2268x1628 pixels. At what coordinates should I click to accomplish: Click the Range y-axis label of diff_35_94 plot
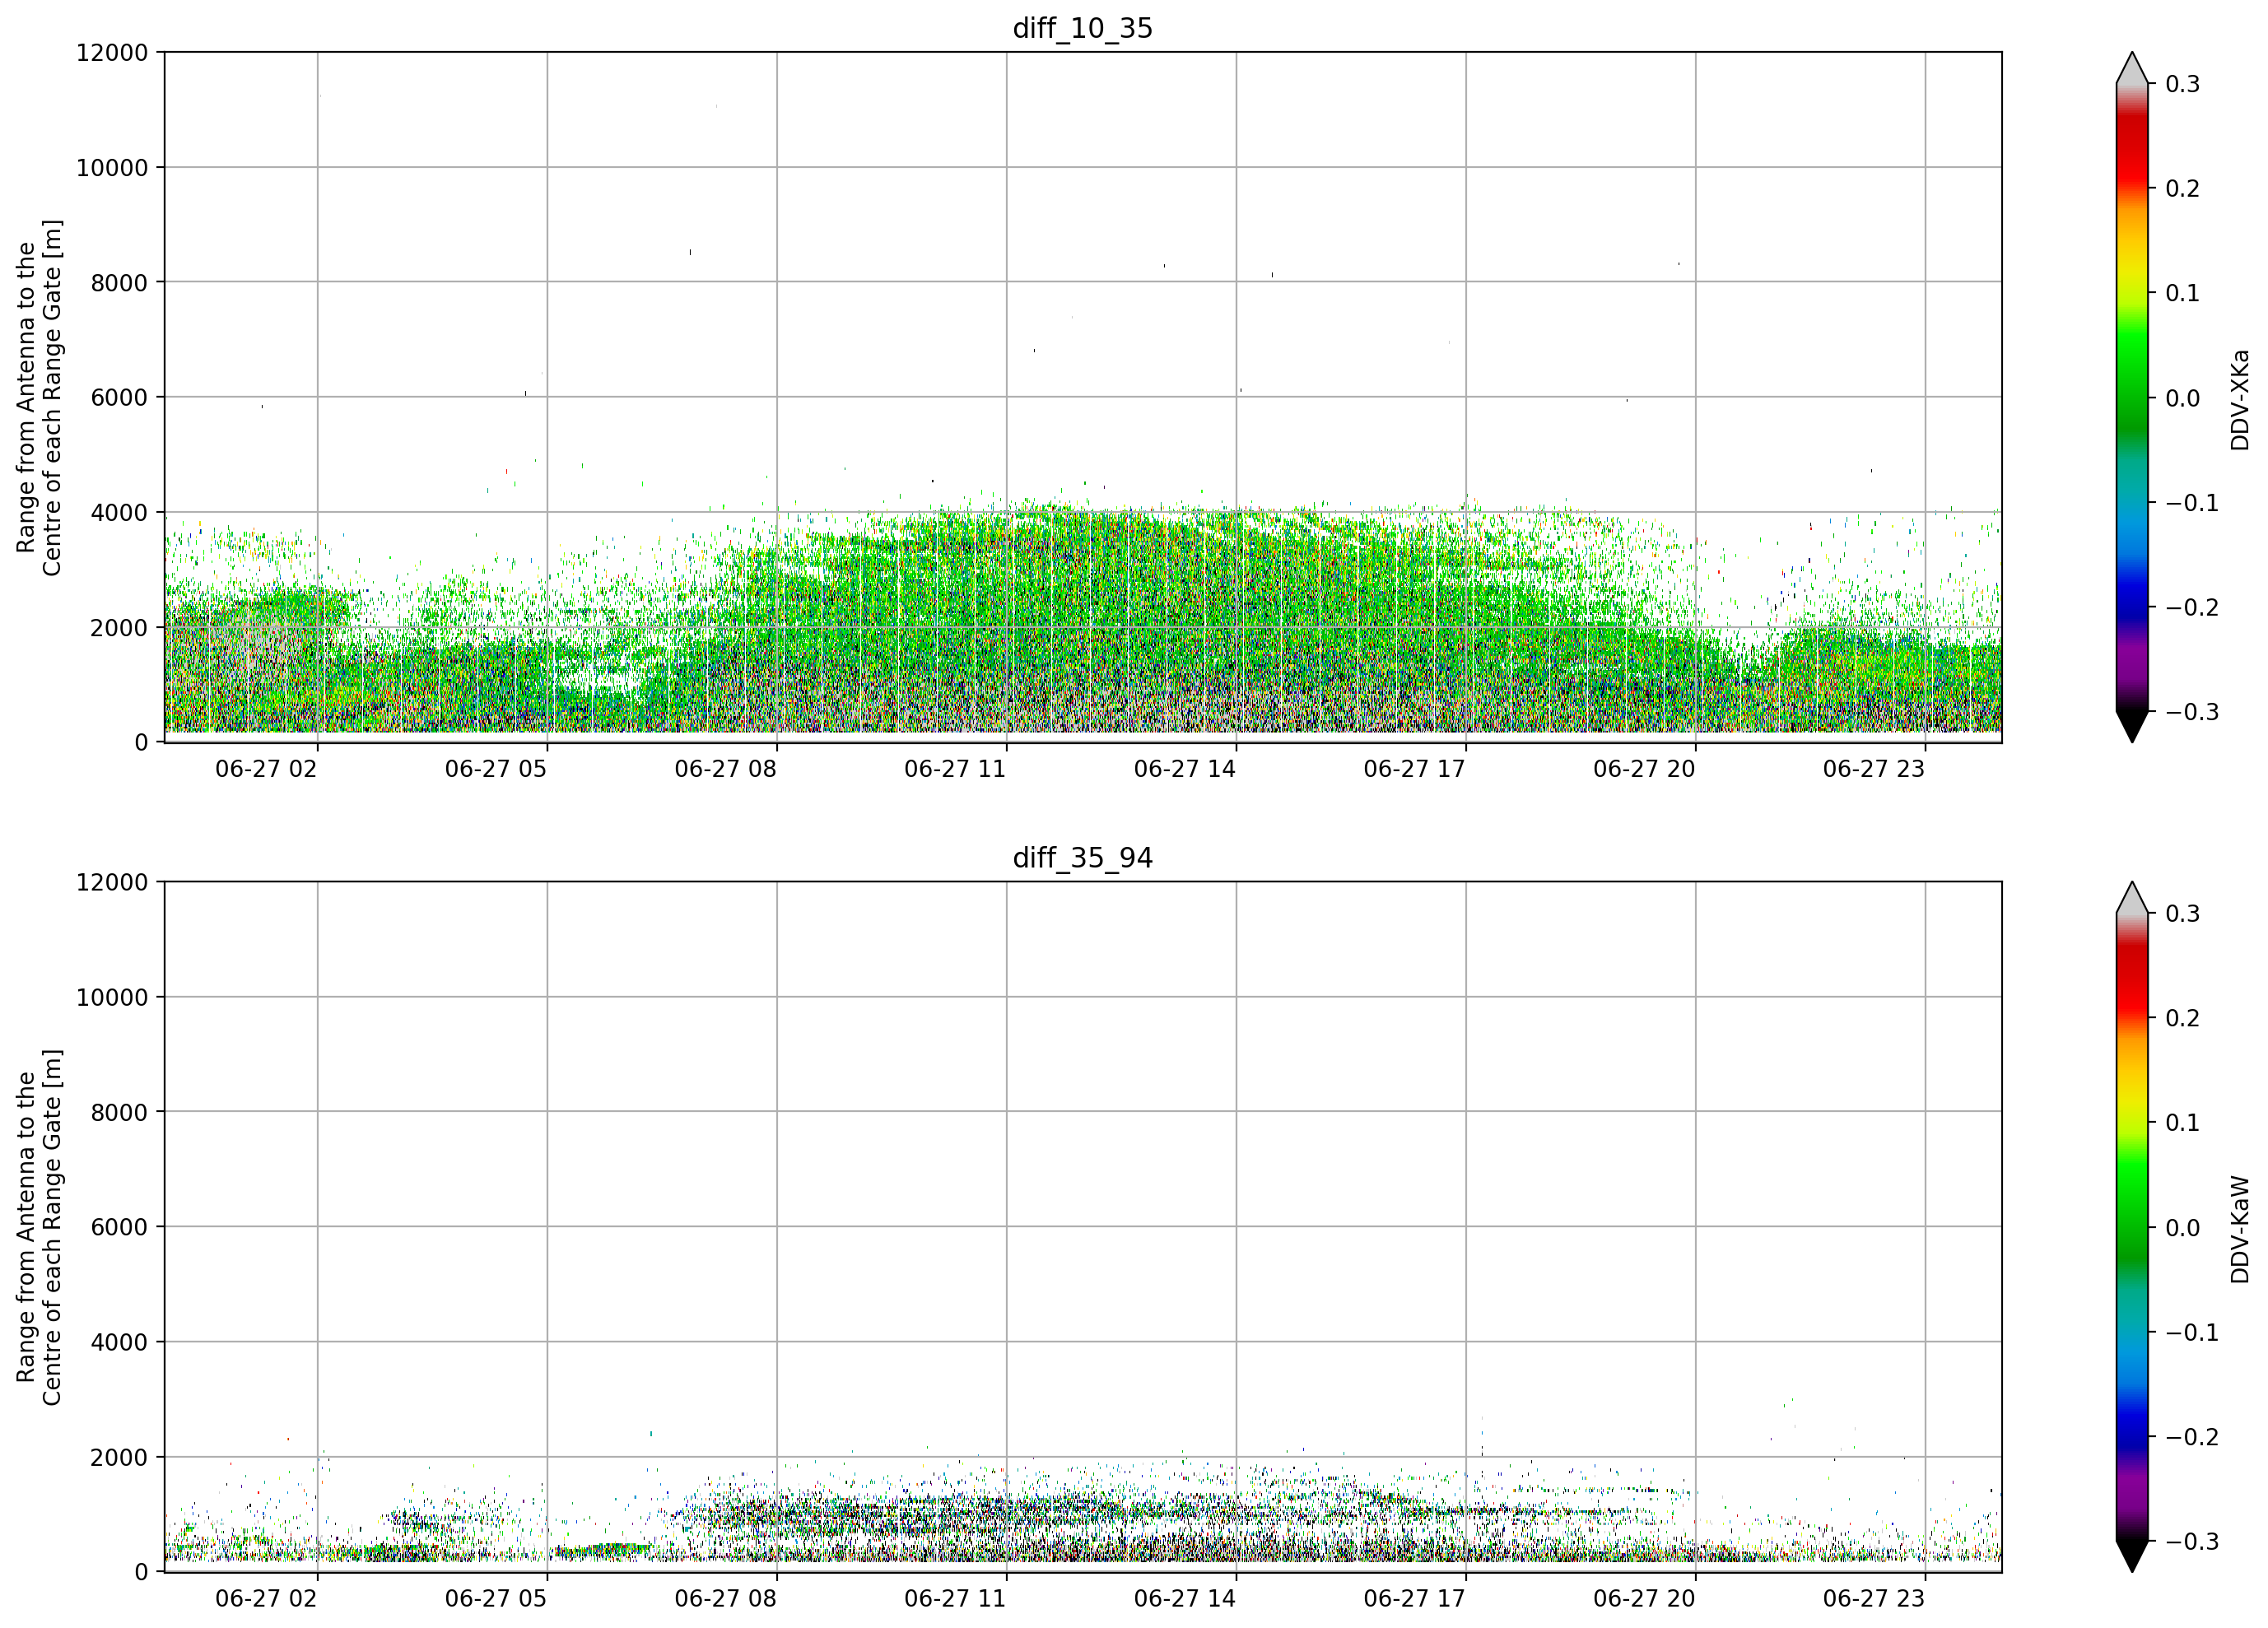39,1228
